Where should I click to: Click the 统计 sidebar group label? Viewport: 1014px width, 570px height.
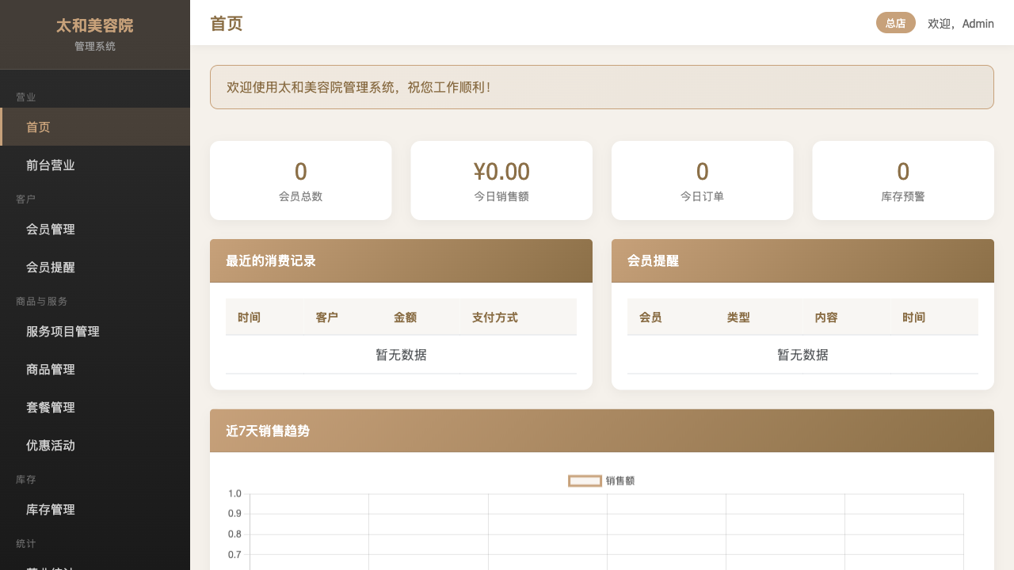(x=26, y=543)
